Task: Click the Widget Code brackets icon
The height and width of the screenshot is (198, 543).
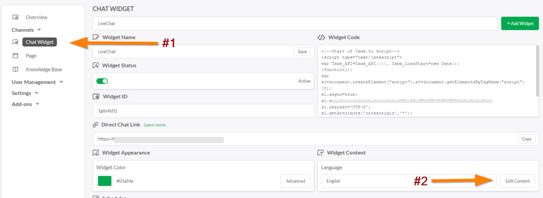Action: tap(321, 37)
